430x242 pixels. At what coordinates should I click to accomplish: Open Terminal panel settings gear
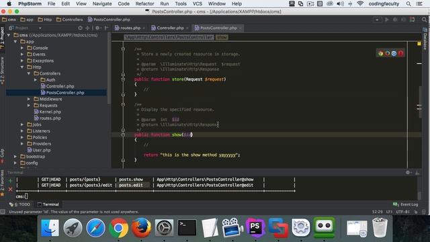pos(408,173)
